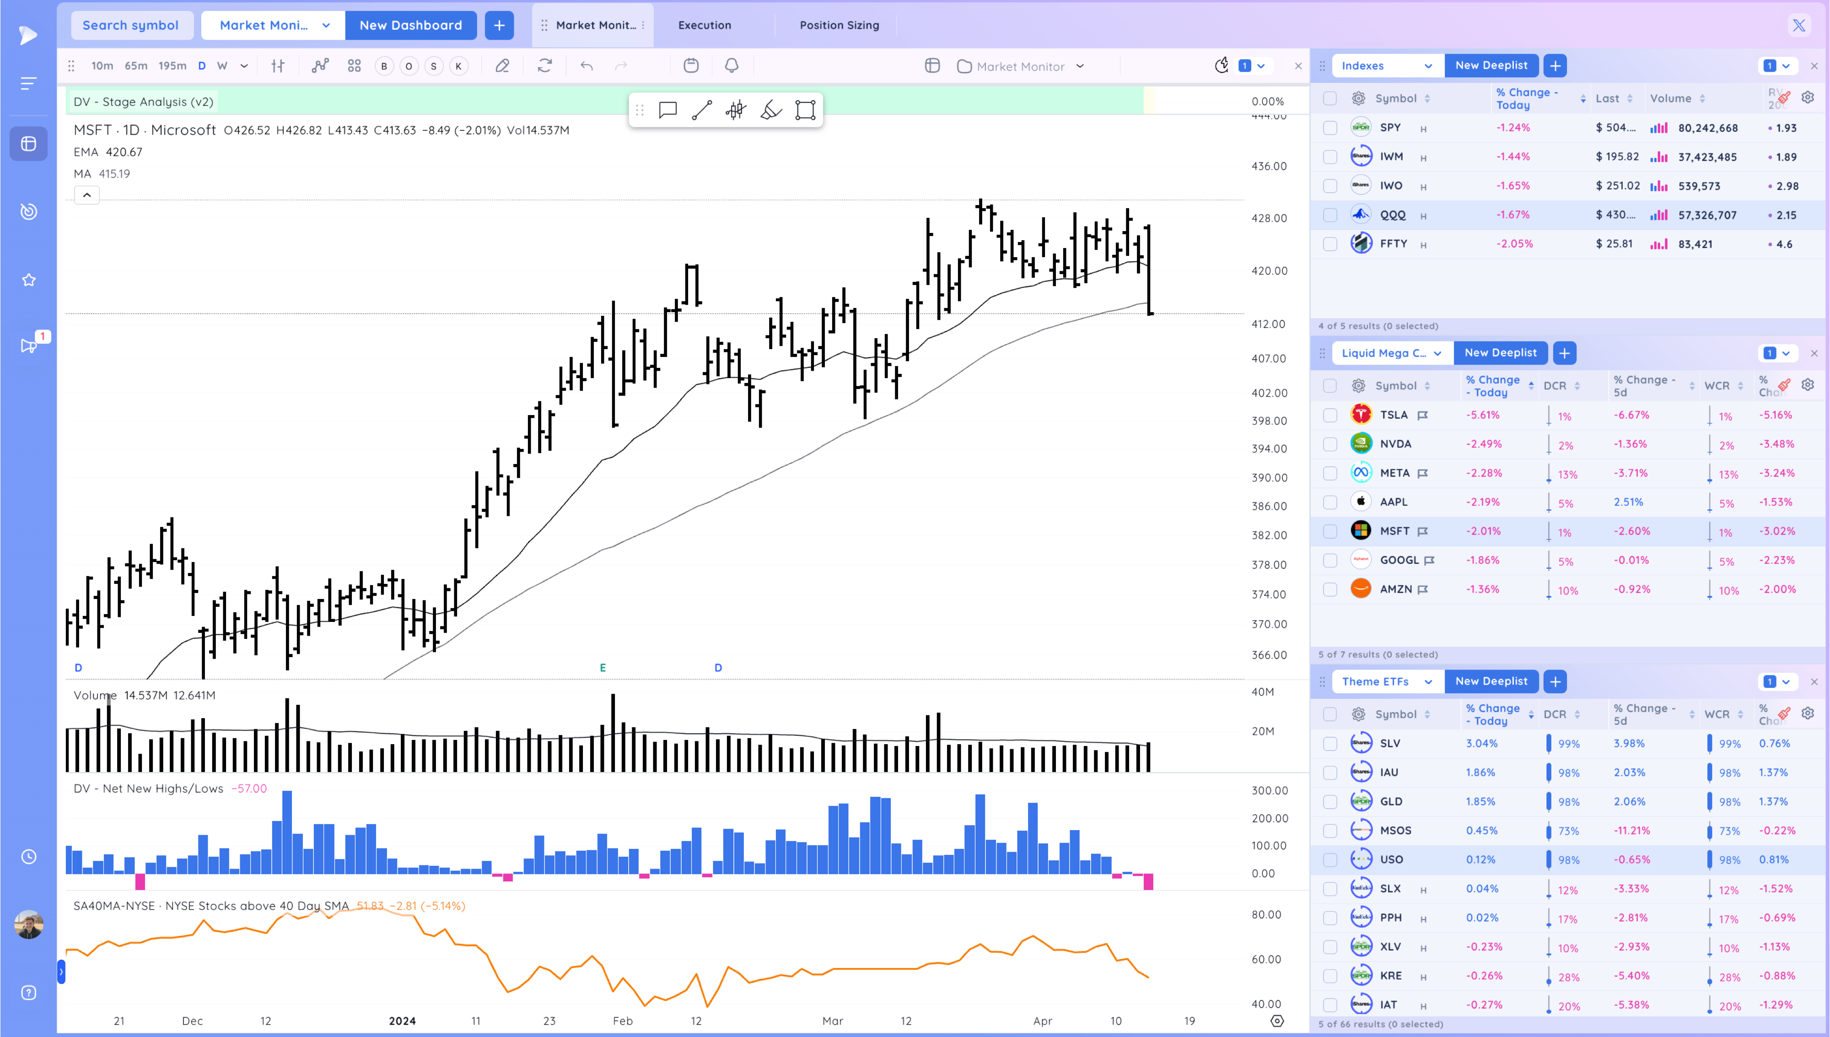1830x1037 pixels.
Task: Toggle the O marker circle button
Action: coord(409,66)
